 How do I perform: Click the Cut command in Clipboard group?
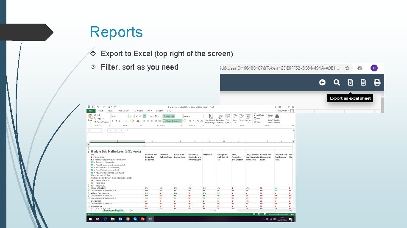[x=97, y=115]
